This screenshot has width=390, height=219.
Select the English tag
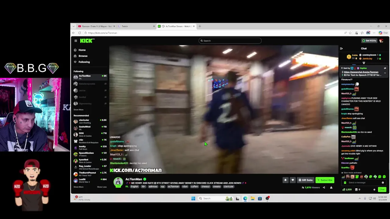(x=134, y=186)
